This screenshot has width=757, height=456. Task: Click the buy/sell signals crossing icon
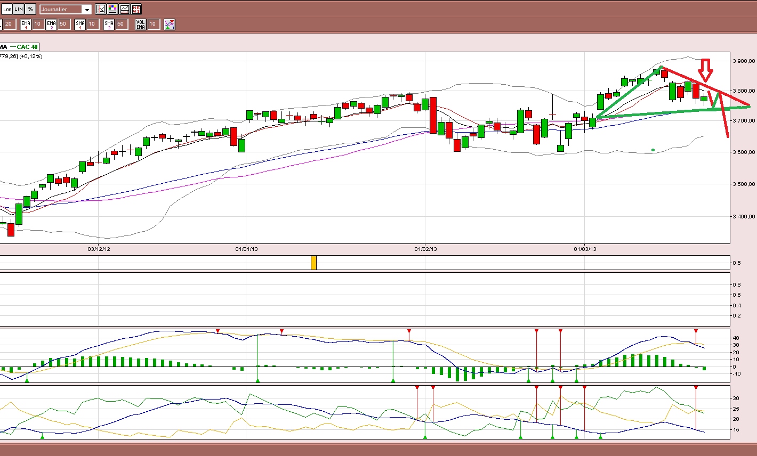[170, 24]
